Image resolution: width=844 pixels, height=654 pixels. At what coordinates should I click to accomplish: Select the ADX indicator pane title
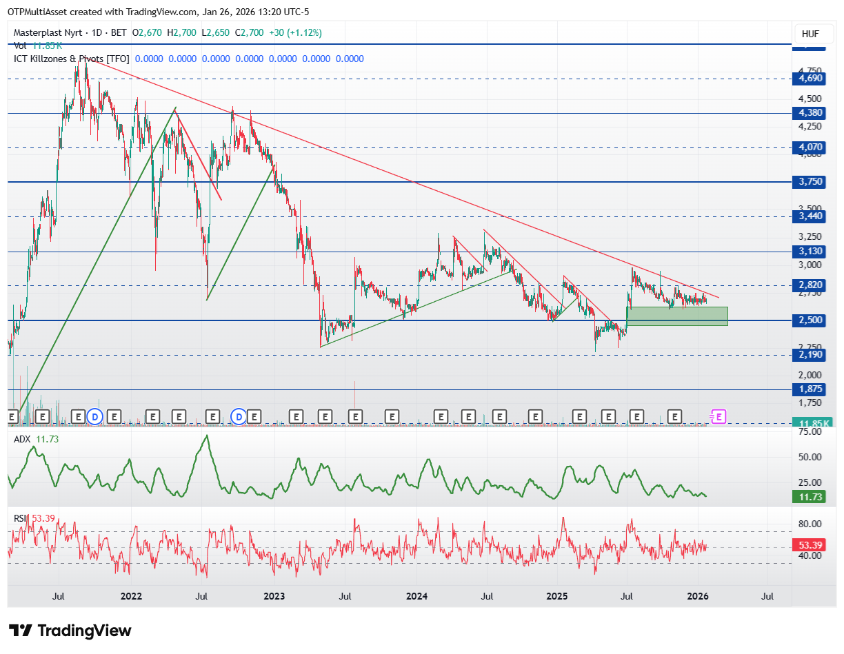tap(23, 438)
